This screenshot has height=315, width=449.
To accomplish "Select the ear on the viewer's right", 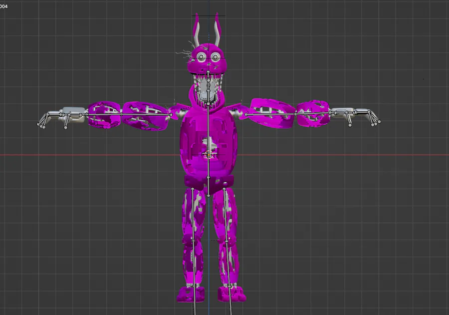I will pyautogui.click(x=217, y=29).
